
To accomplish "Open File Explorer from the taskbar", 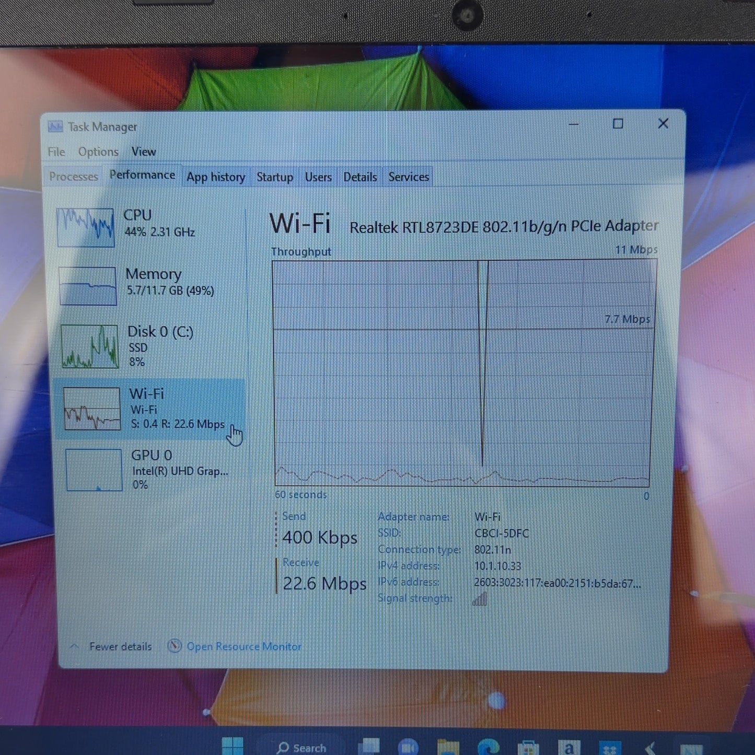I will (x=448, y=747).
